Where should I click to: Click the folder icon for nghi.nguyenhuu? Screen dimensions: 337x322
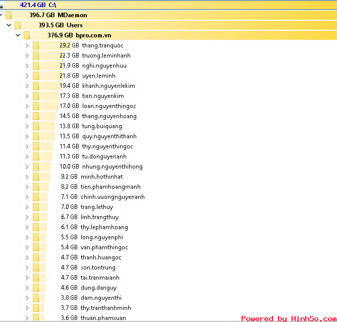36,66
